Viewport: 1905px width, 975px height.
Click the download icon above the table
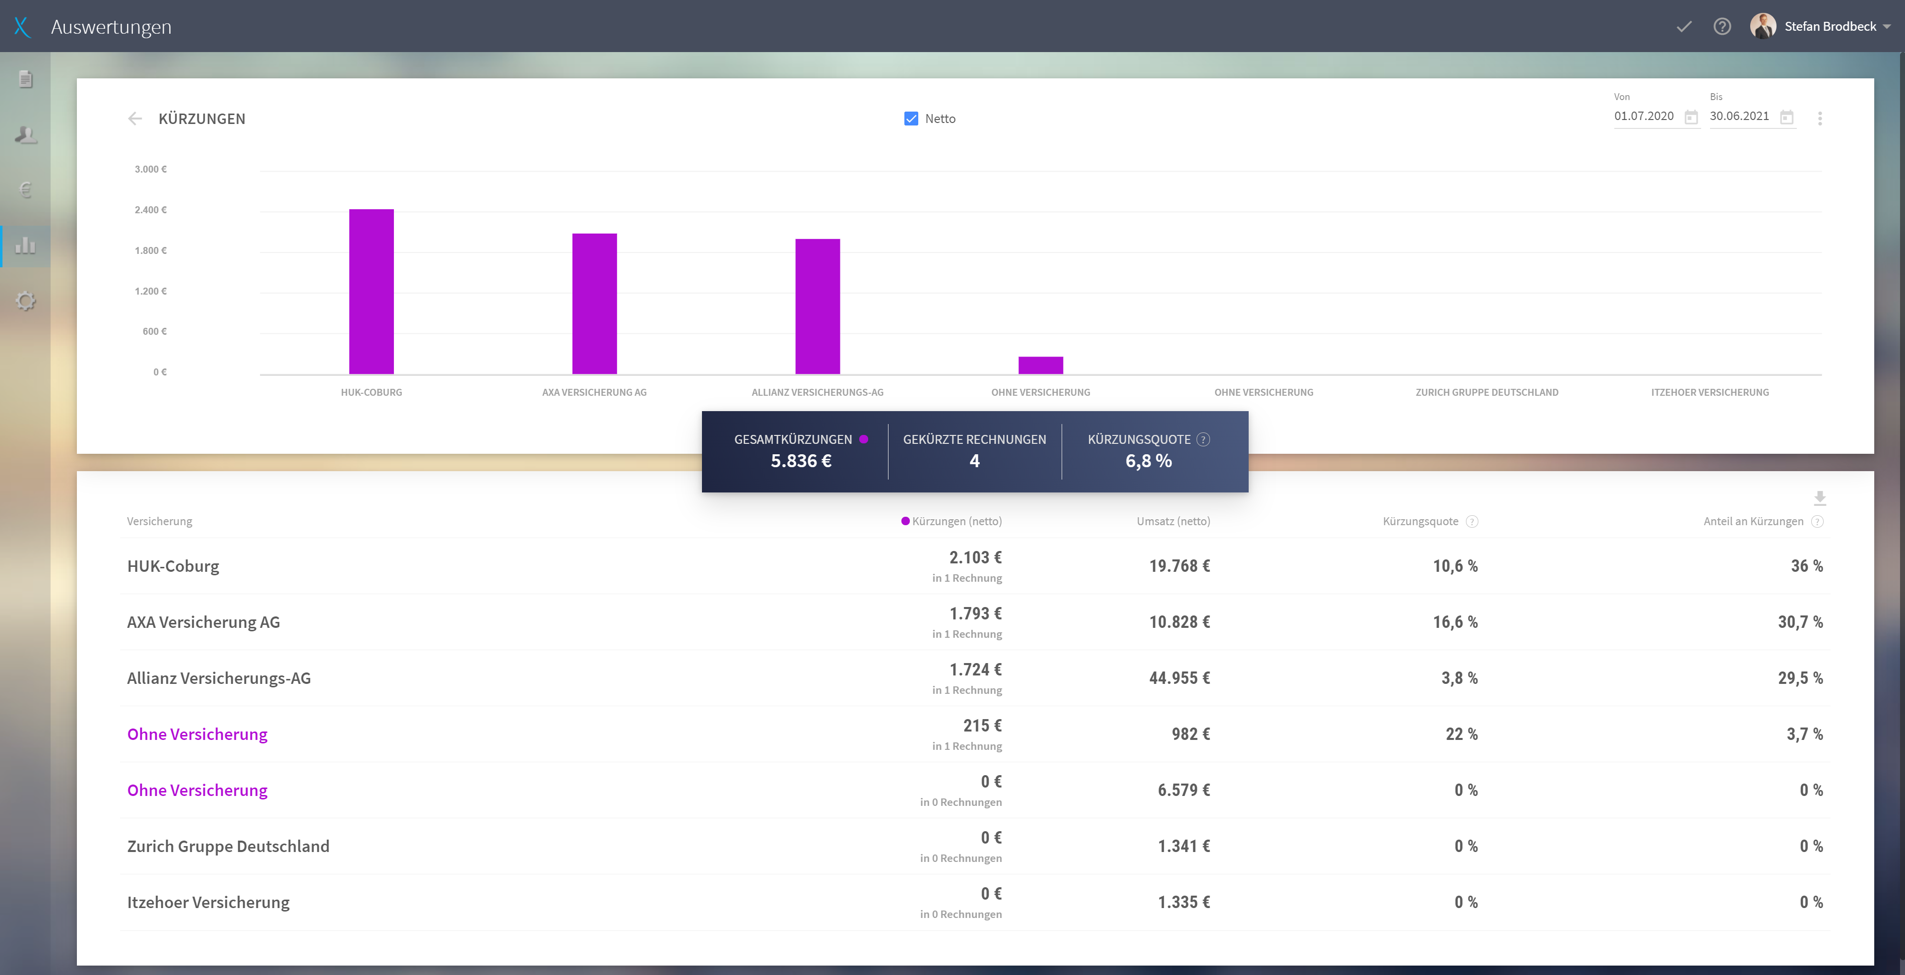[x=1820, y=498]
